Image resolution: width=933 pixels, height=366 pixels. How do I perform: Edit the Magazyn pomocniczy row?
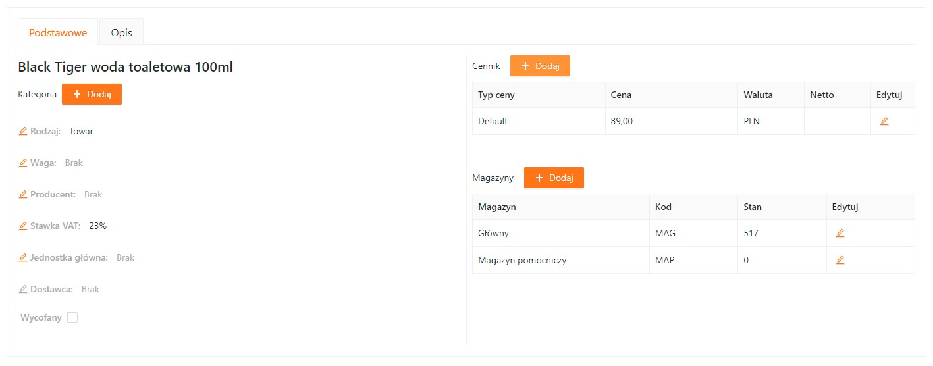(x=840, y=260)
